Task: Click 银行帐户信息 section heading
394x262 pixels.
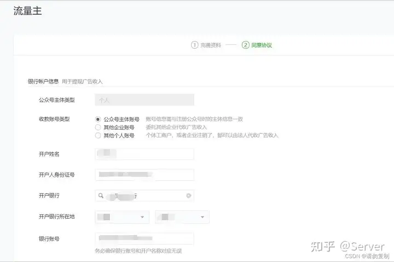Action: click(x=43, y=81)
